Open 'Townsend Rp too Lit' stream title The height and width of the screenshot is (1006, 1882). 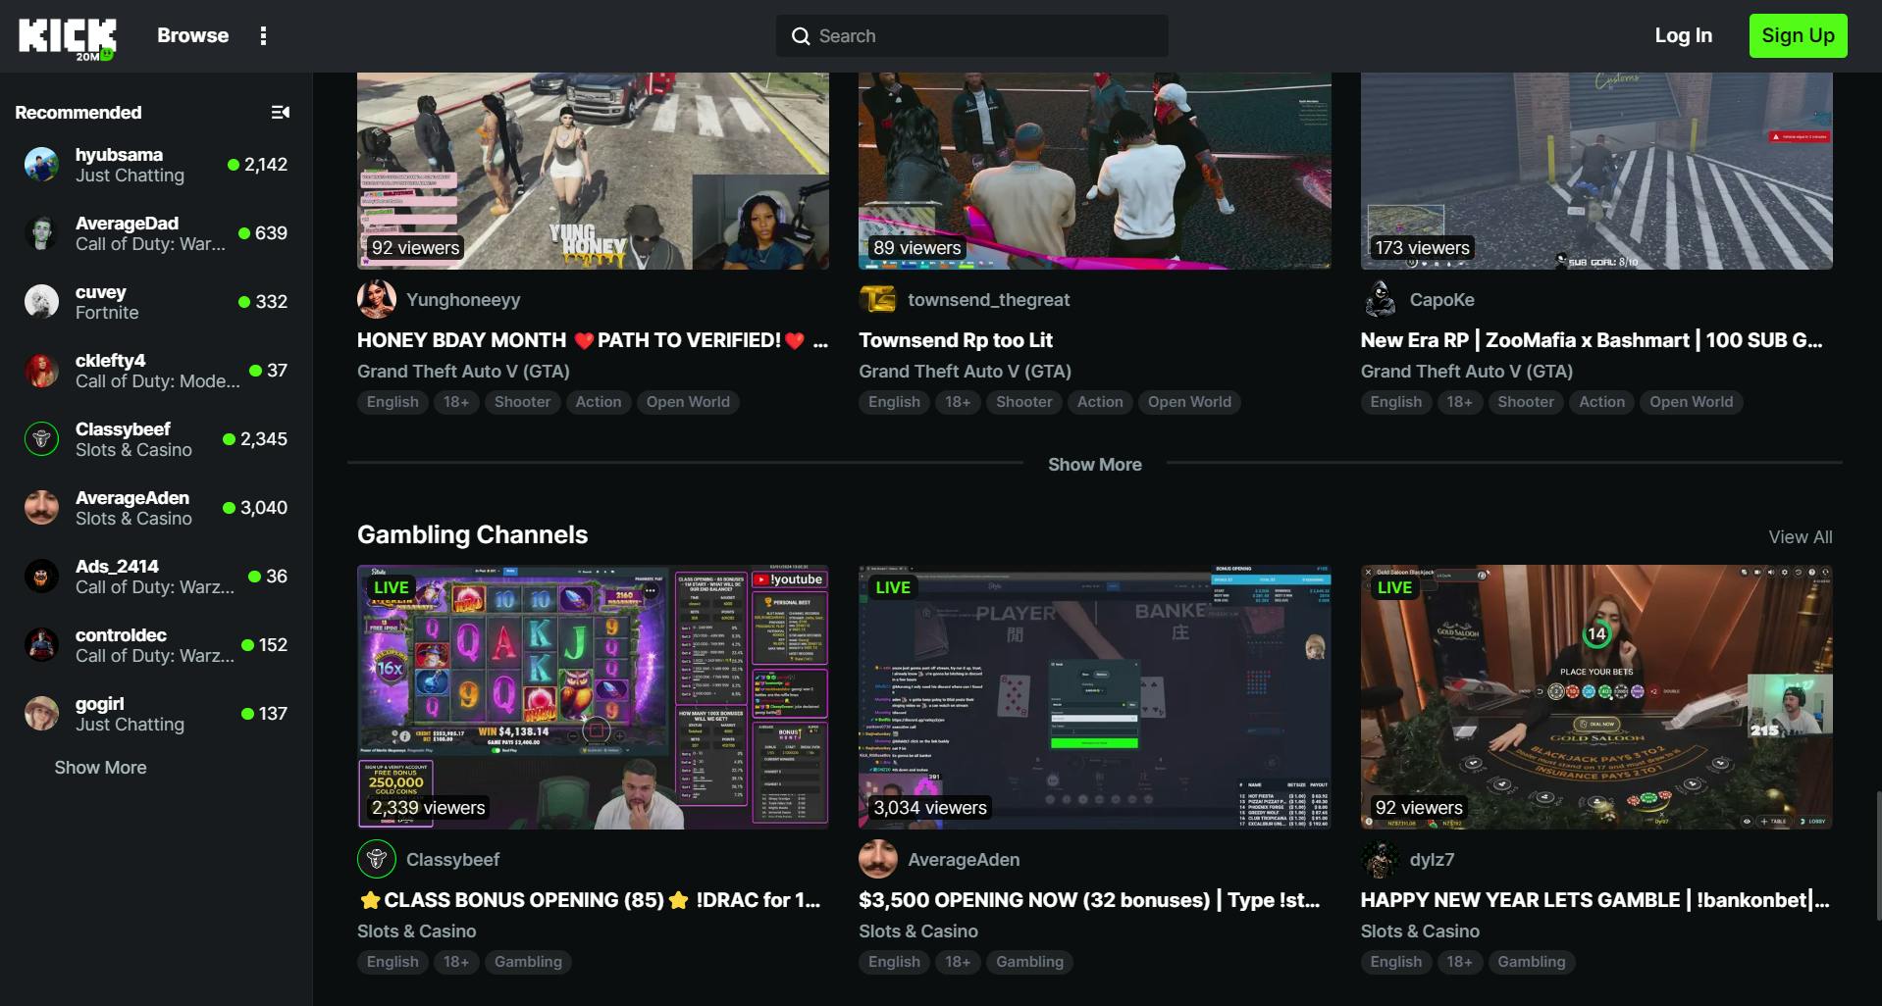pyautogui.click(x=956, y=340)
